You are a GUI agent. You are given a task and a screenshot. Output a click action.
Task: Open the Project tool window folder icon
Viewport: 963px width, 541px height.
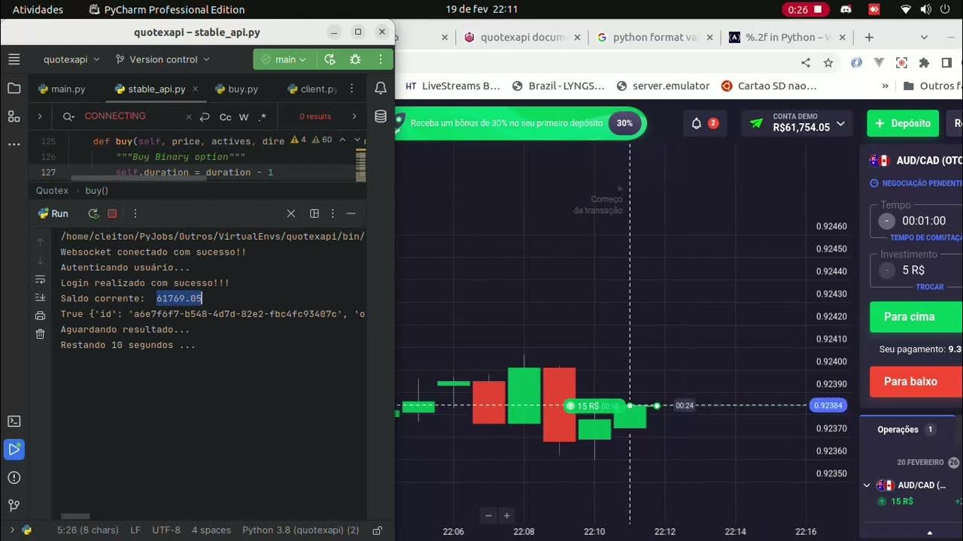14,89
